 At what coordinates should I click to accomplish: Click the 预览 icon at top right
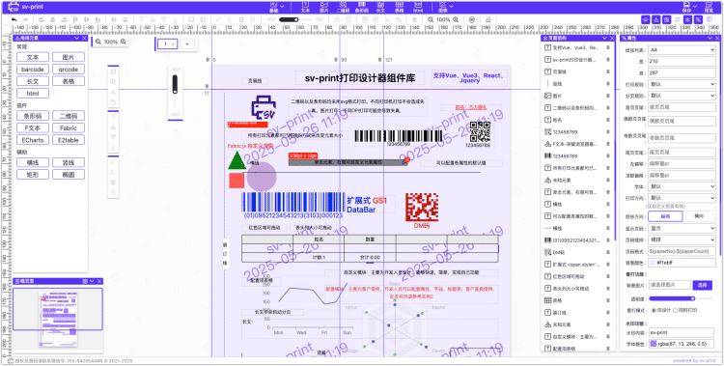[x=709, y=7]
